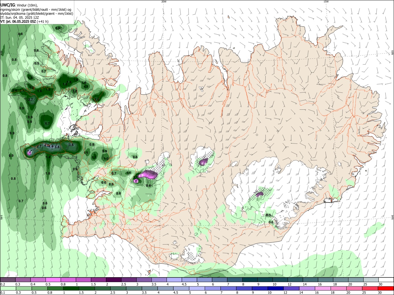Choose the dark teal swatch labeled 8 in upper legend

(250, 280)
